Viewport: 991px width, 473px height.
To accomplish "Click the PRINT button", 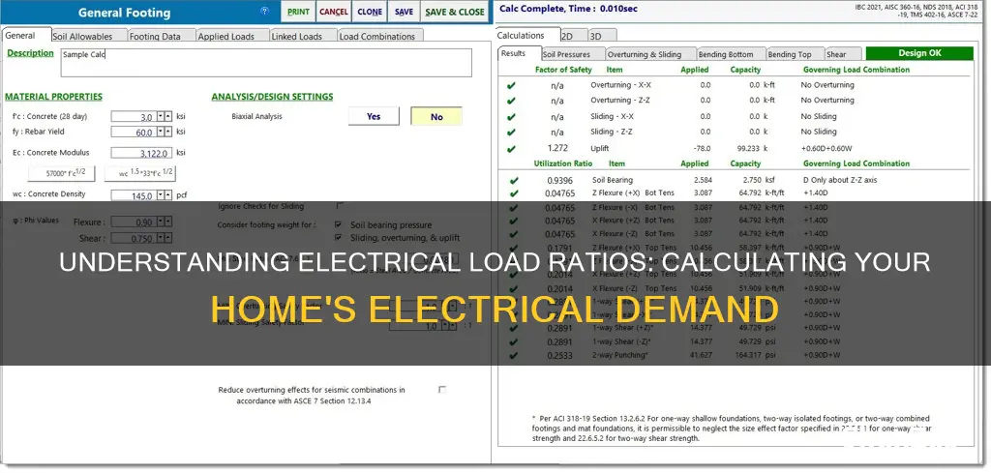I will (x=298, y=12).
